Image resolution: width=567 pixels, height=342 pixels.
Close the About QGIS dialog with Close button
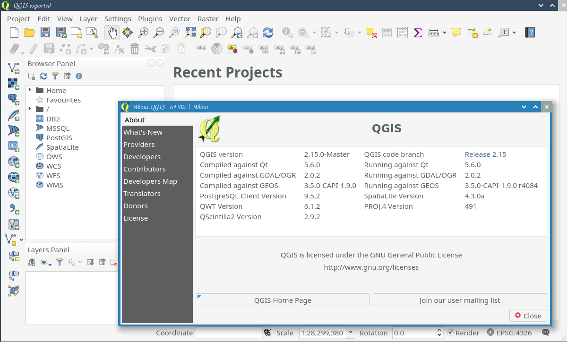coord(528,316)
